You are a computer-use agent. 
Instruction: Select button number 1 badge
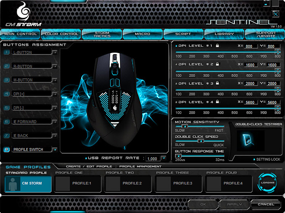coord(7,52)
